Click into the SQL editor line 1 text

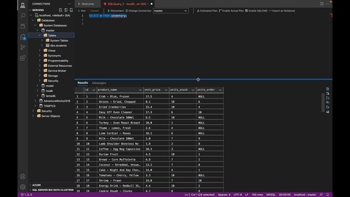click(108, 16)
